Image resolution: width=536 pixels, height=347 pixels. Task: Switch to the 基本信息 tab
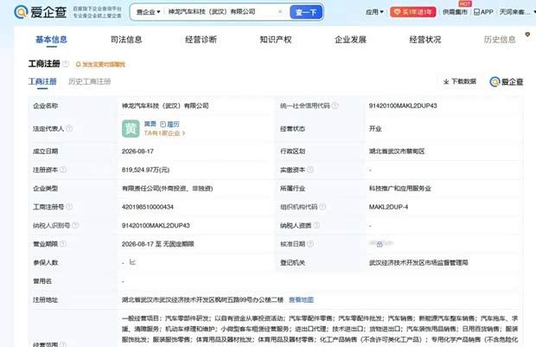click(x=51, y=40)
